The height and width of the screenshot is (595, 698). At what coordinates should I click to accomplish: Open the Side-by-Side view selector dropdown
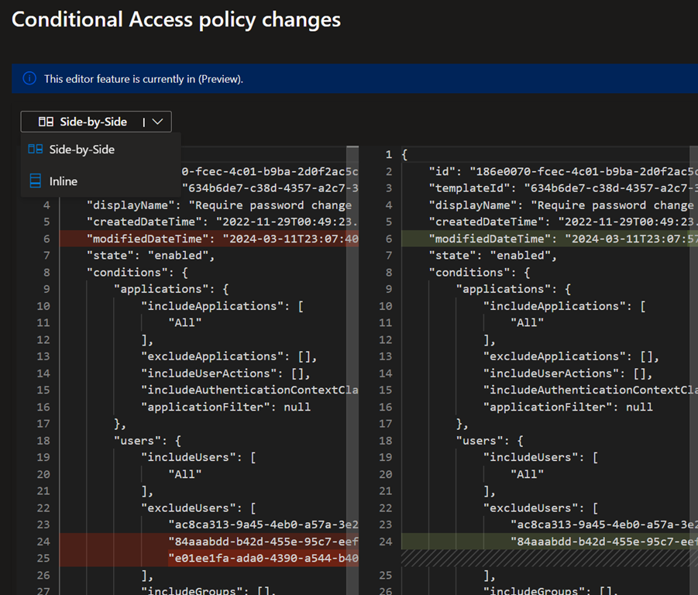(x=95, y=122)
